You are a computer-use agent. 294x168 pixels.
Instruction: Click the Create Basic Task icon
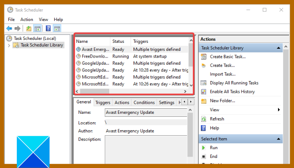pyautogui.click(x=203, y=57)
